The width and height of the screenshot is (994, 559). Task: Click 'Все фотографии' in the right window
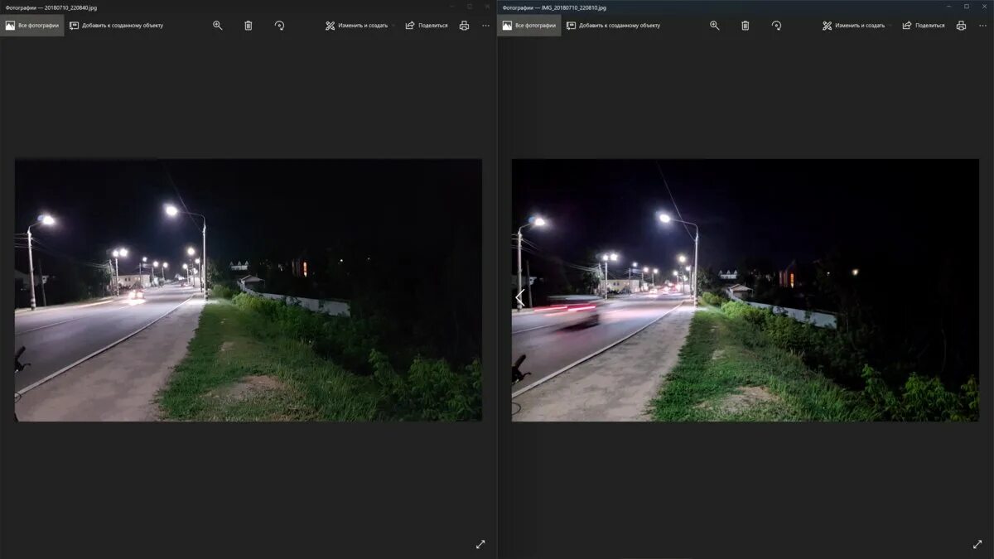click(529, 26)
